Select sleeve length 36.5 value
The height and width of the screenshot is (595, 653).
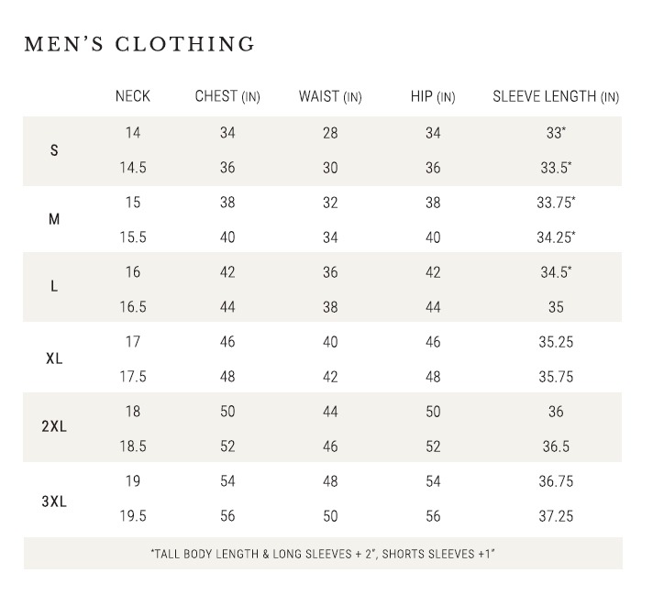[x=556, y=446]
